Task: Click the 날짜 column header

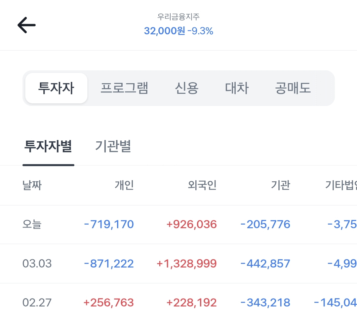Action: pos(32,185)
